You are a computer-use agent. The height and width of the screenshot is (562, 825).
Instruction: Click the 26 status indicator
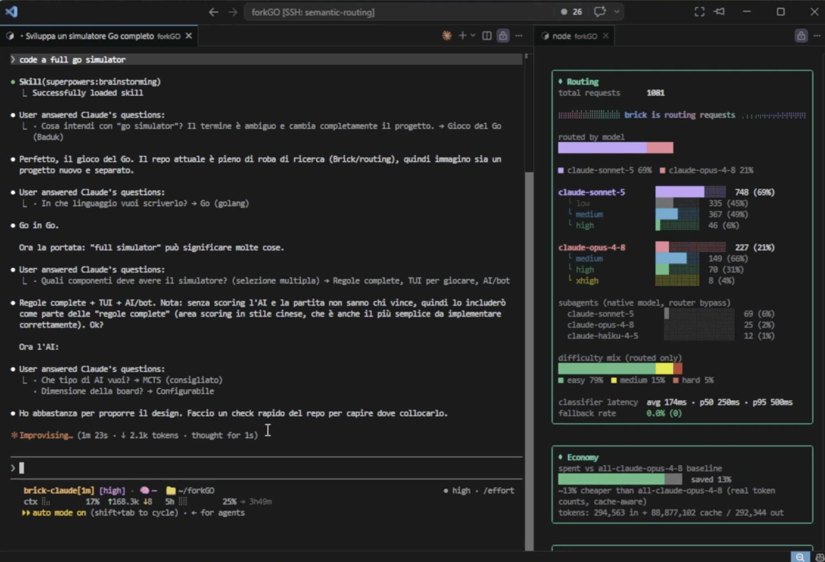571,12
